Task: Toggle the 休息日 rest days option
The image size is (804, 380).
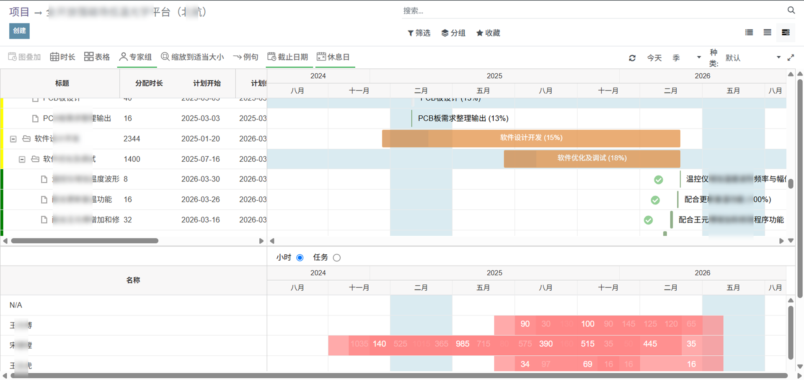Action: tap(333, 57)
